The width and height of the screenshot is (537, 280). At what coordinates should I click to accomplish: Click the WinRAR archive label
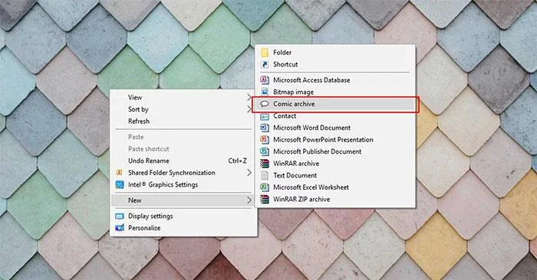click(296, 164)
